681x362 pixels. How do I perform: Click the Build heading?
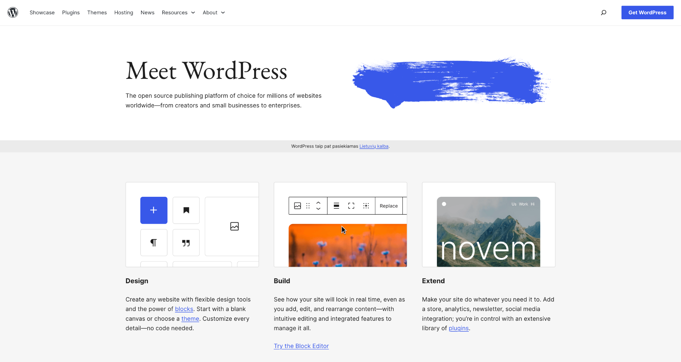click(x=282, y=281)
